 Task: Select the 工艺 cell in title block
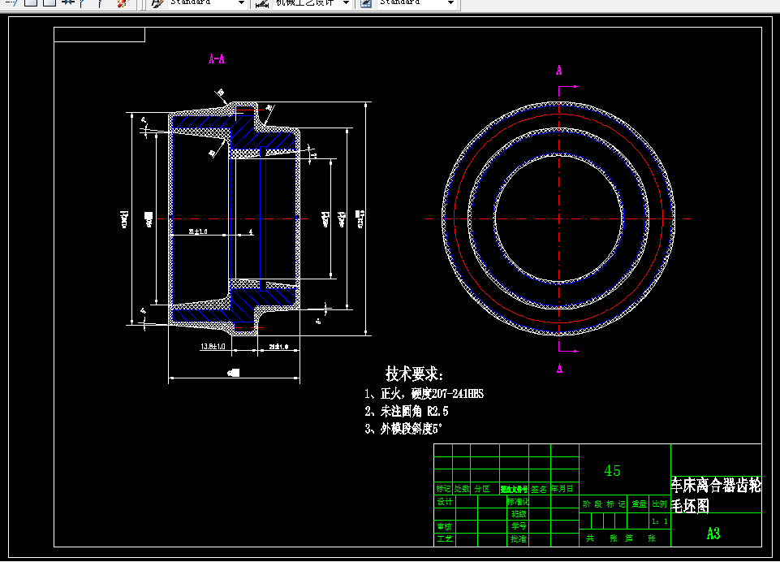(445, 538)
